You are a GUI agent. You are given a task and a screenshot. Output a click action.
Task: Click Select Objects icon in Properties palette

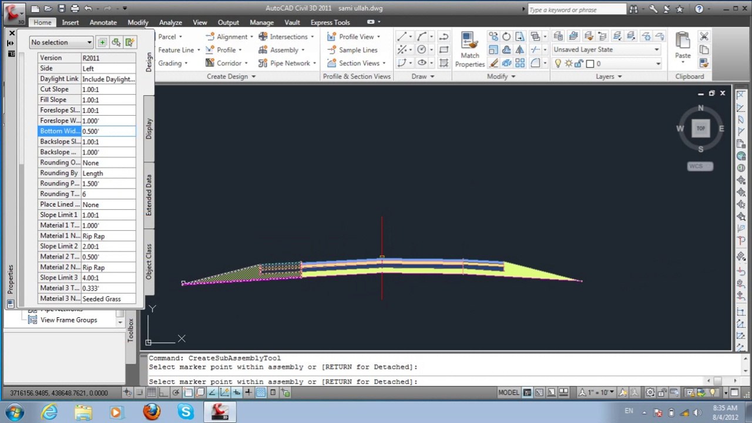(x=116, y=42)
